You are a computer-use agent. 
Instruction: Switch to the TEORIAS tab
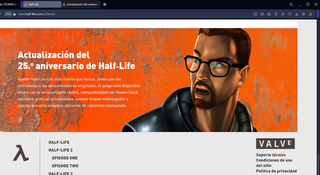[9, 4]
